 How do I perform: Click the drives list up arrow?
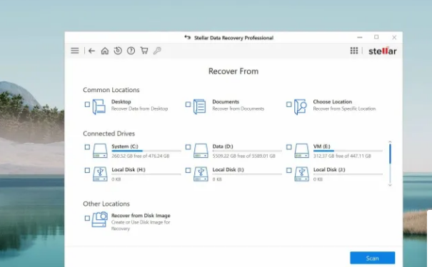(390, 142)
